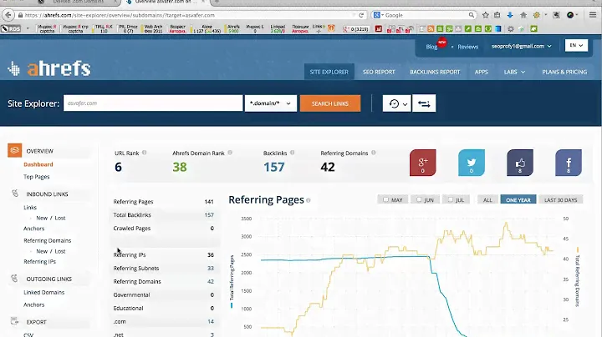
Task: Toggle the JUN checkbox on chart
Action: pos(418,200)
